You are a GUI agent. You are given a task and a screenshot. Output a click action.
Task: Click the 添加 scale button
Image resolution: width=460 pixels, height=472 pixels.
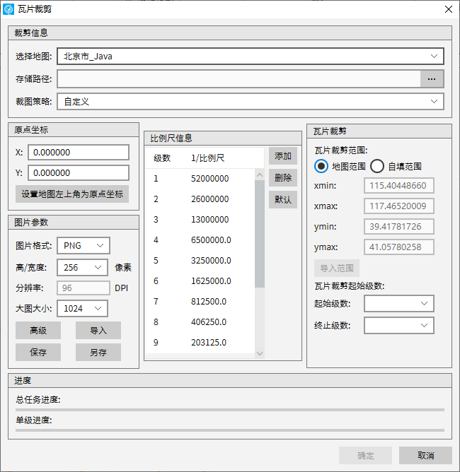[282, 156]
